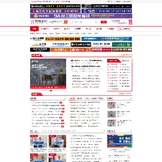Open the orange 400 826 1086 hotline banner
The image size is (162, 162).
63,39
